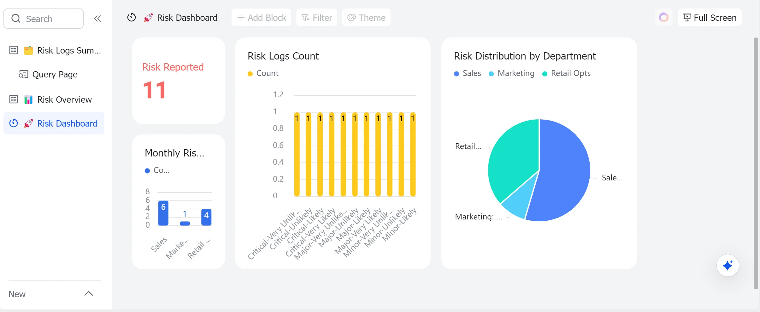Toggle the Sales legend in pie chart
Viewport: 760px width, 312px height.
pos(467,73)
